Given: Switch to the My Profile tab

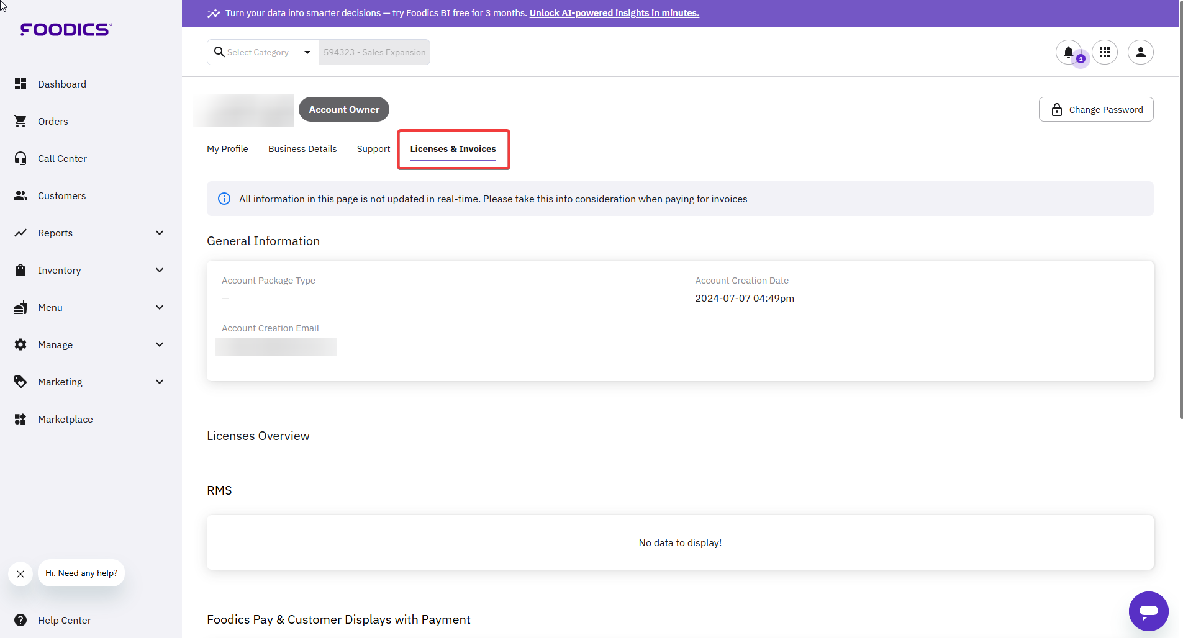Looking at the screenshot, I should click(x=227, y=149).
